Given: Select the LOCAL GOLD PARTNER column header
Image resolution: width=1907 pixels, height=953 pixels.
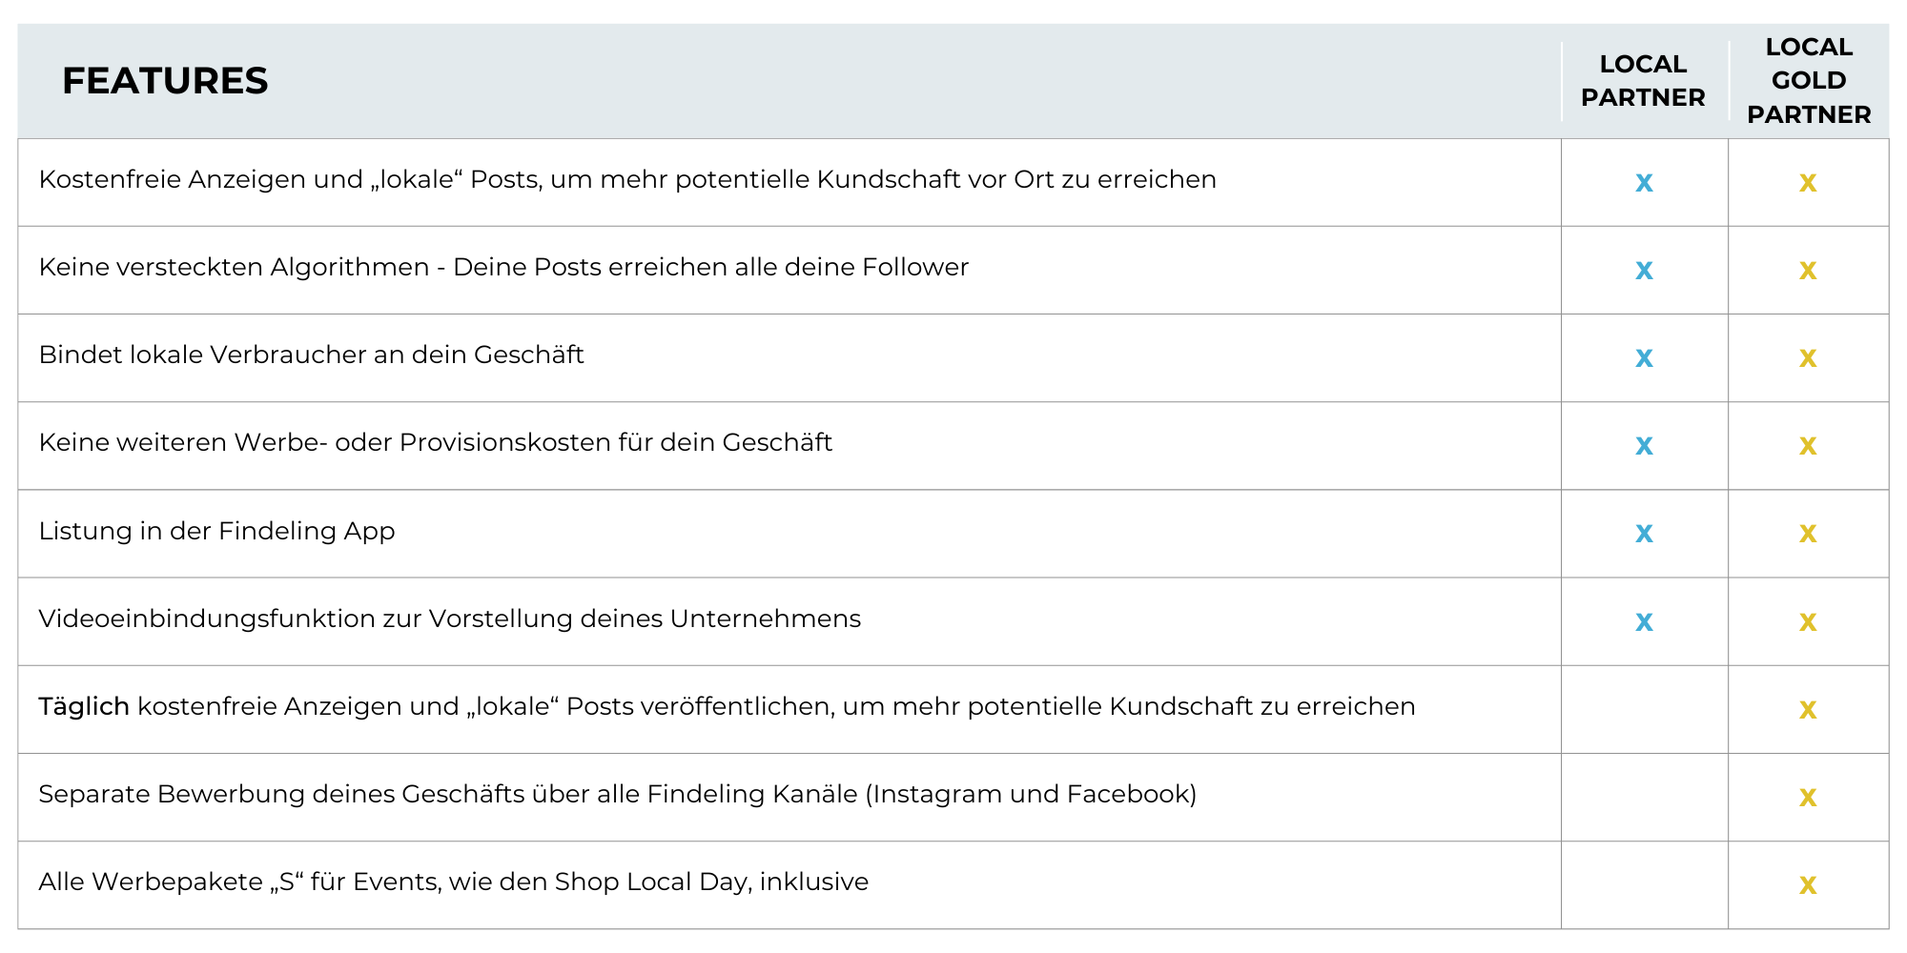Looking at the screenshot, I should [1808, 81].
